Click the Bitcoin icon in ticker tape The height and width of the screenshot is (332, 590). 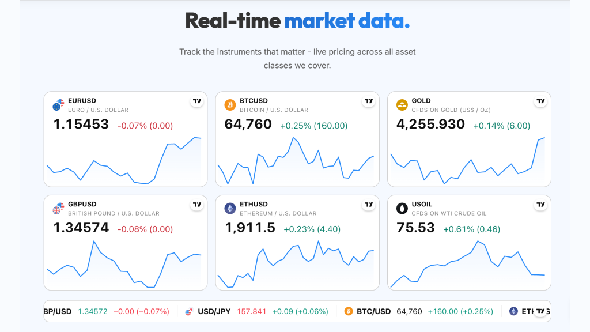coord(349,311)
